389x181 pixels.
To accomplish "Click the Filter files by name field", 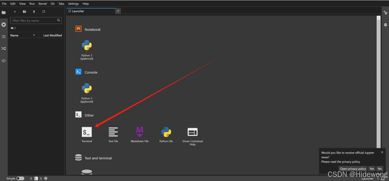I will point(34,21).
